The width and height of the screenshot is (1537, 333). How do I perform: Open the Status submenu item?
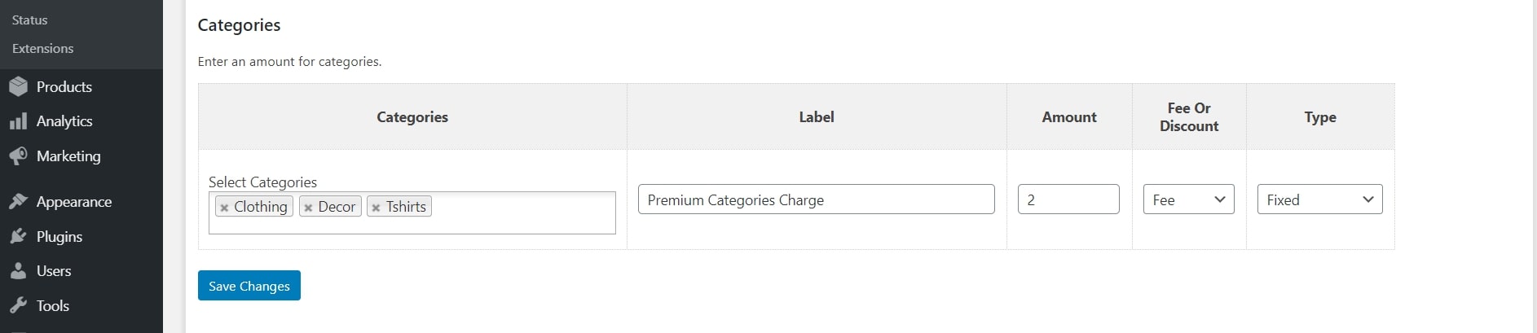pyautogui.click(x=30, y=20)
